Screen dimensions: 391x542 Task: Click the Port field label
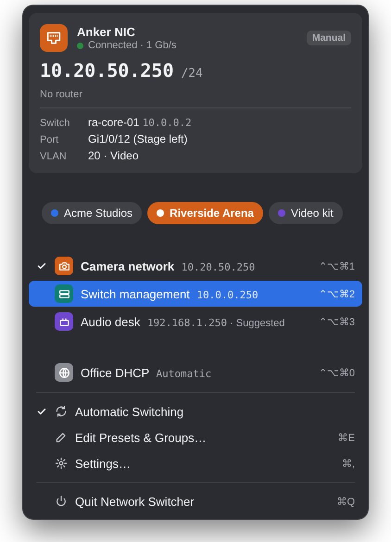(49, 139)
